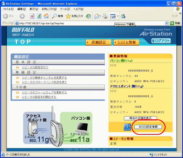Image resolution: width=183 pixels, height=158 pixels.
Task: Click the アクセスポイント側(11g) heading
Action: 127,86
